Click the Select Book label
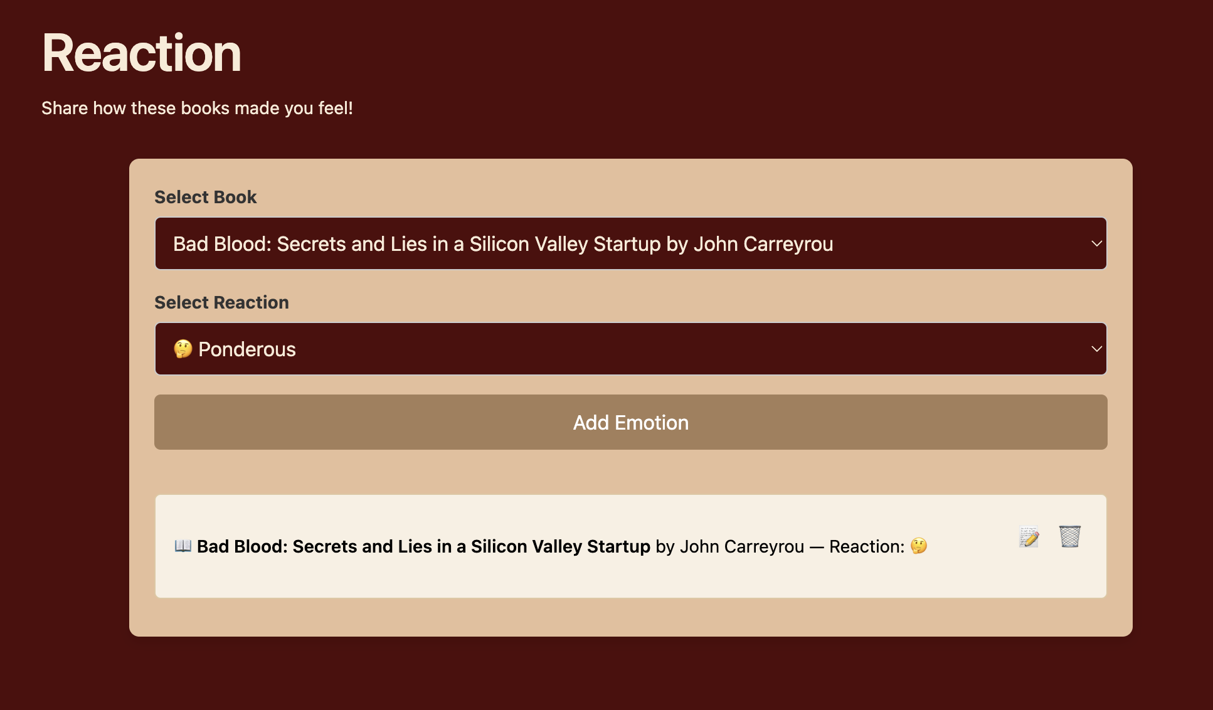 pyautogui.click(x=206, y=197)
